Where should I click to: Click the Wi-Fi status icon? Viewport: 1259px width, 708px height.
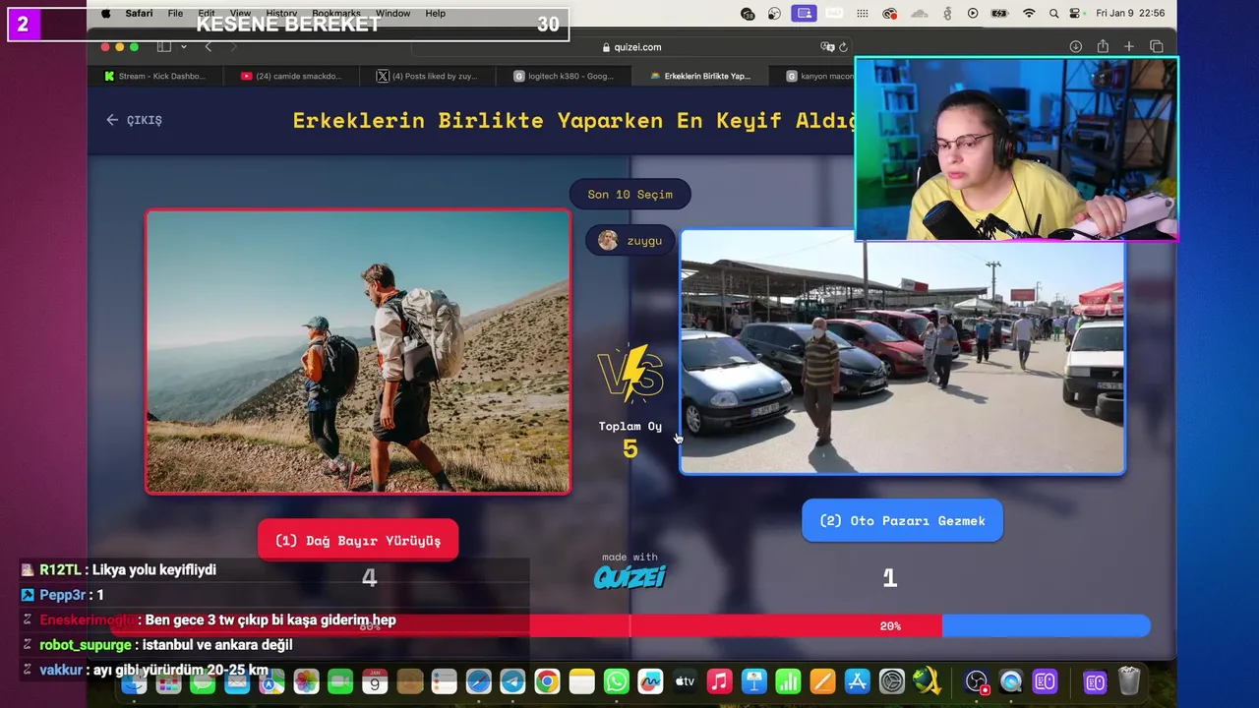[1029, 14]
